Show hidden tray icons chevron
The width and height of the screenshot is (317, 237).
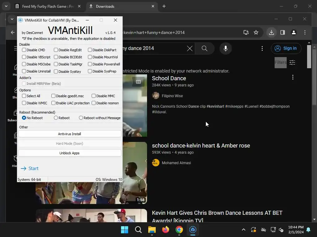click(x=244, y=230)
